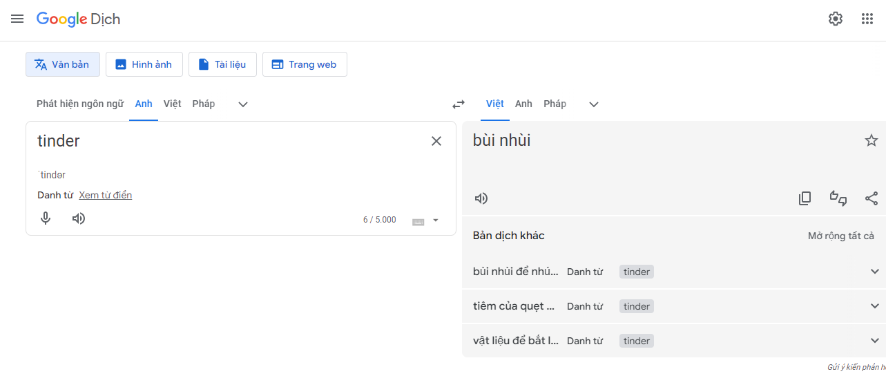Select Pháp as the target language

click(x=555, y=104)
